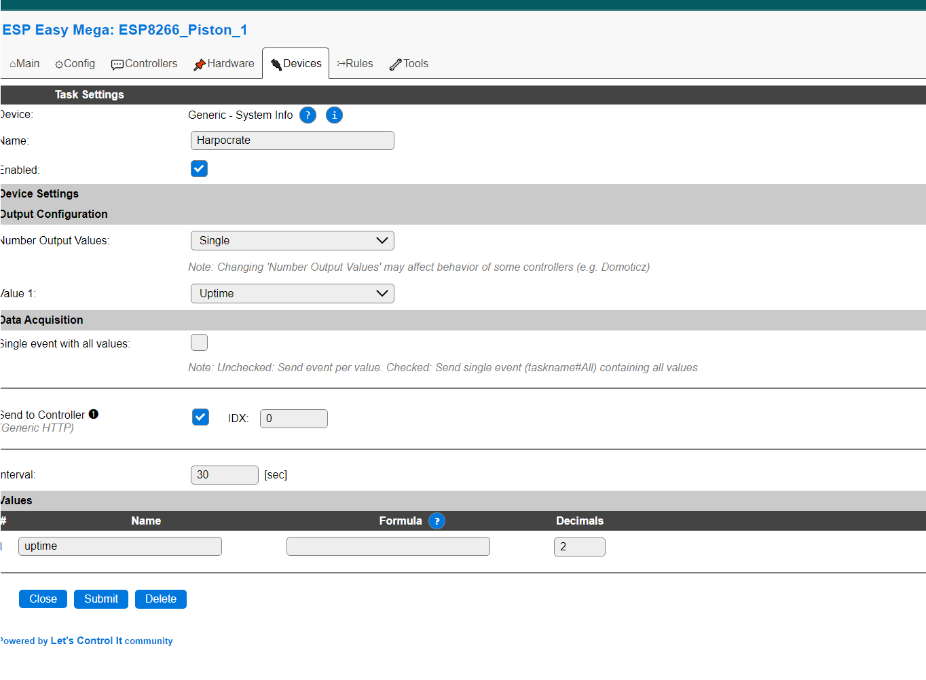Viewport: 926px width, 680px height.
Task: Click the blue info icon next to System Info
Action: coord(334,115)
